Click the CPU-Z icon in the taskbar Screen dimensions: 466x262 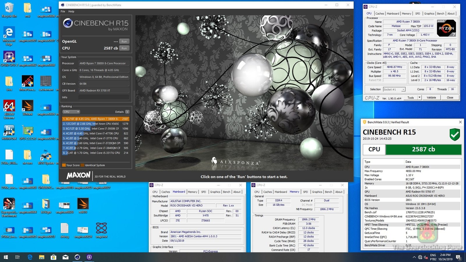(89, 257)
